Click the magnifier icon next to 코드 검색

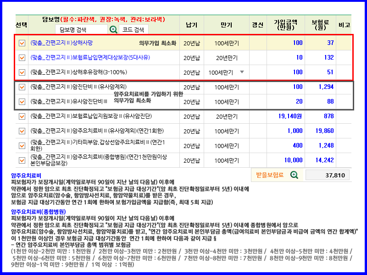point(113,30)
